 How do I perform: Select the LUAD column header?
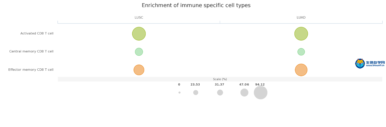click(x=301, y=17)
